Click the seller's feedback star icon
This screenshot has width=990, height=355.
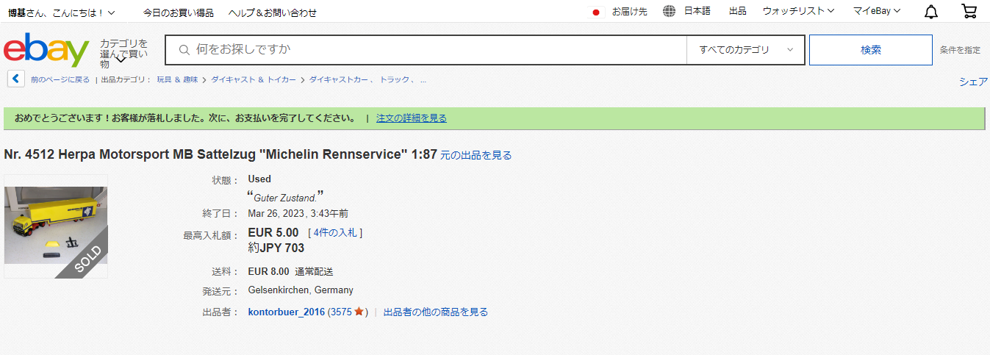click(x=359, y=312)
